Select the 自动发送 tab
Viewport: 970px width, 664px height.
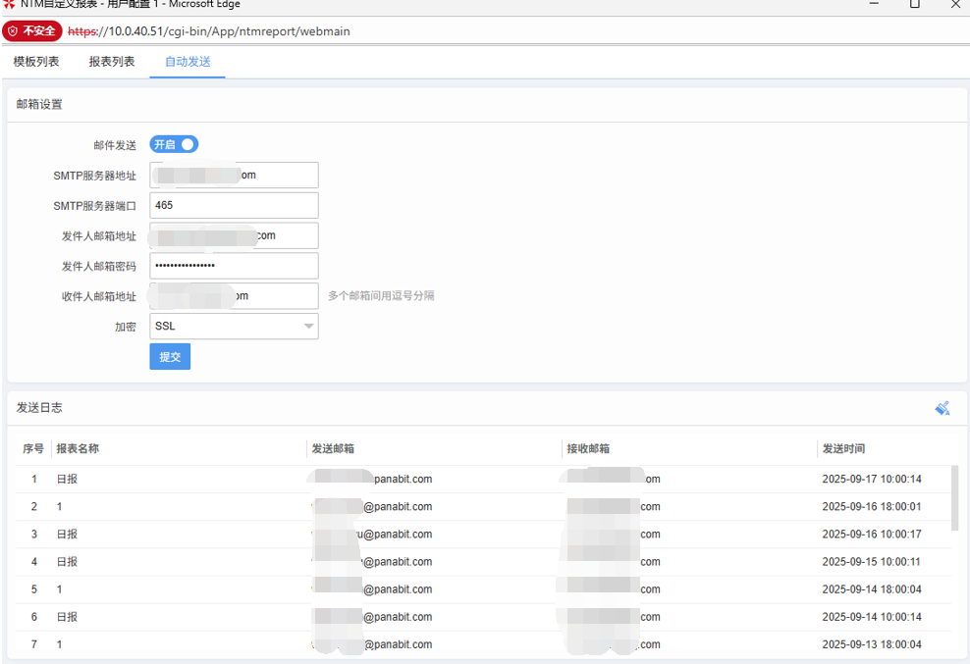click(188, 62)
